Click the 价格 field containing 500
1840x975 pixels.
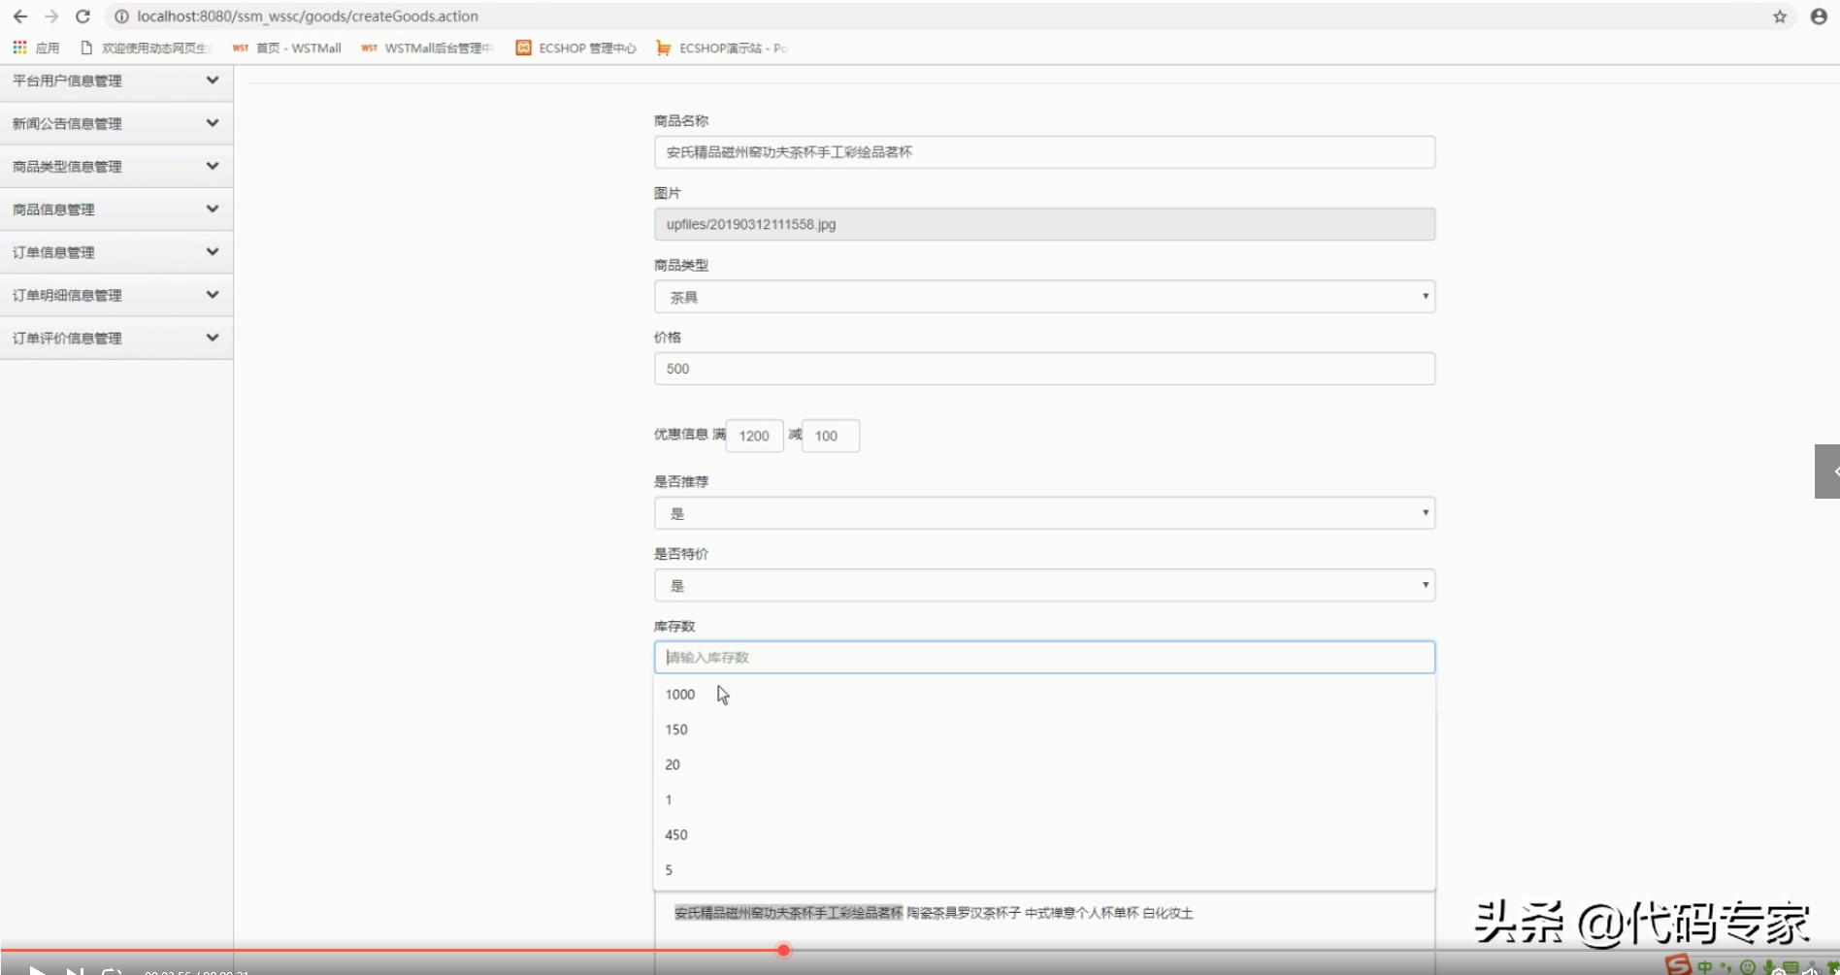pyautogui.click(x=1044, y=369)
